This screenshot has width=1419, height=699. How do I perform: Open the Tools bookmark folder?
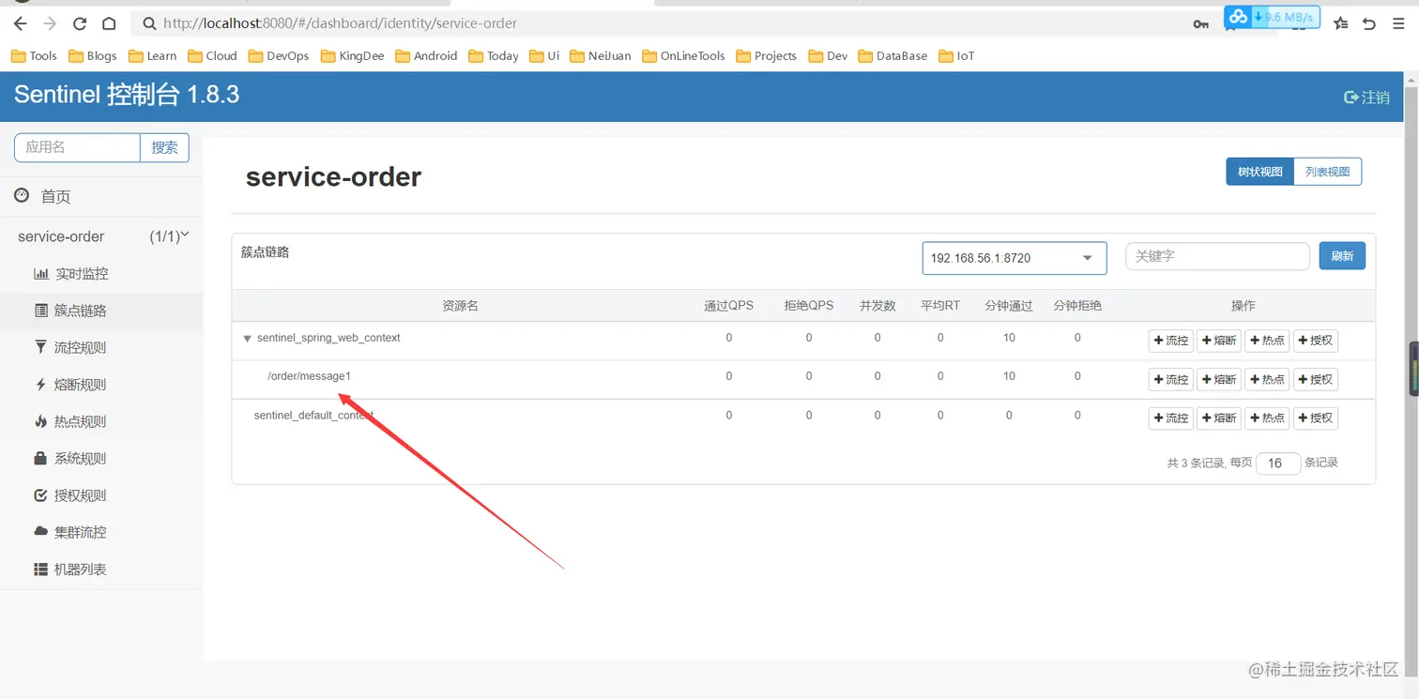(34, 55)
